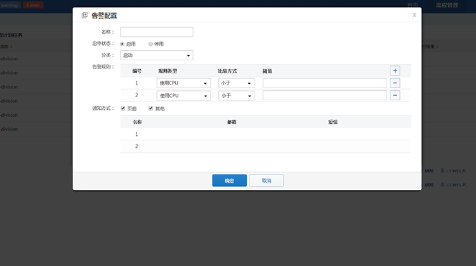Remove alarm rule row 2 with minus button

click(x=395, y=95)
